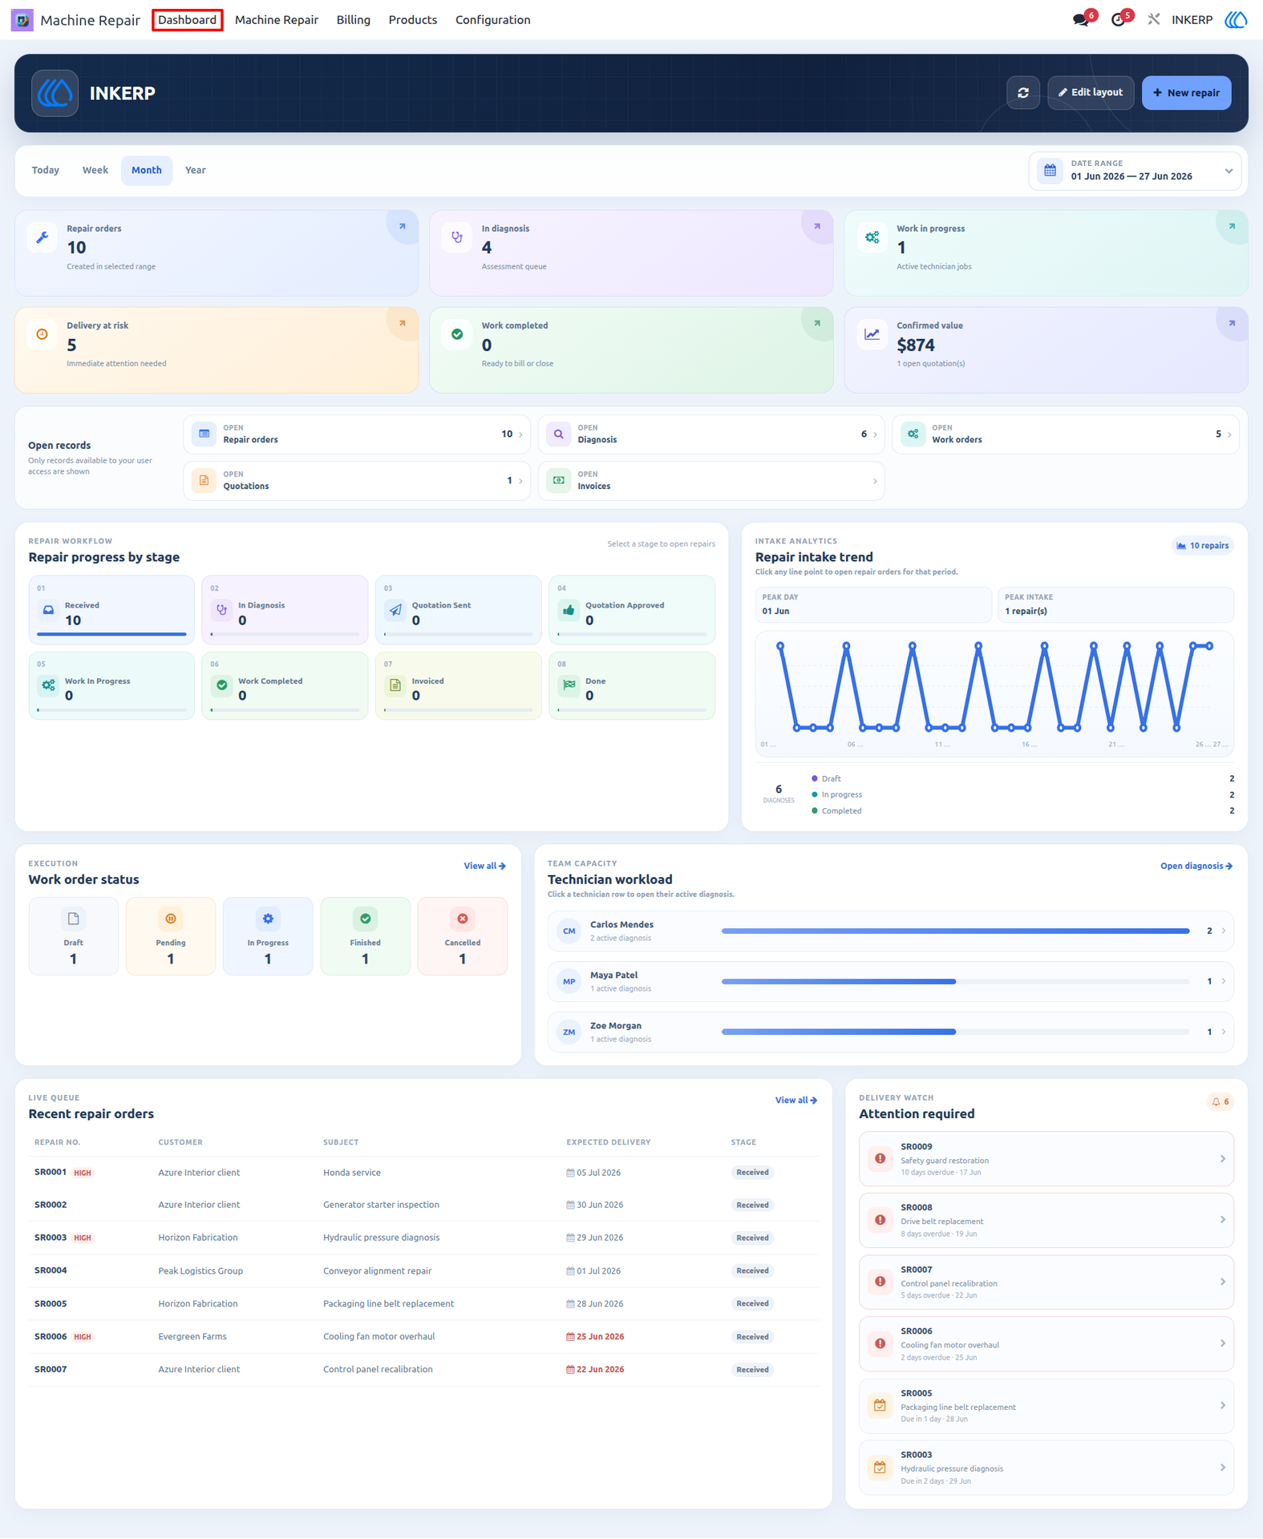This screenshot has height=1539, width=1263.
Task: Click the alert bell badge in Delivery Watch
Action: (x=1220, y=1101)
